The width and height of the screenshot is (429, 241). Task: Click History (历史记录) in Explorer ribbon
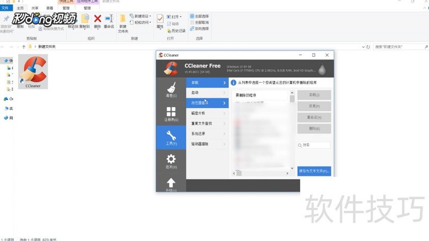click(176, 31)
